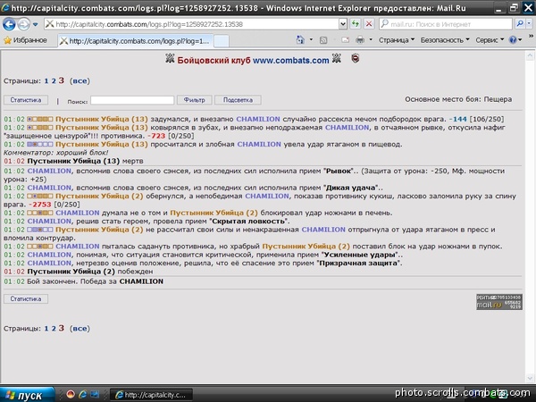Launch Internet Explorer from quick launch

pos(82,395)
